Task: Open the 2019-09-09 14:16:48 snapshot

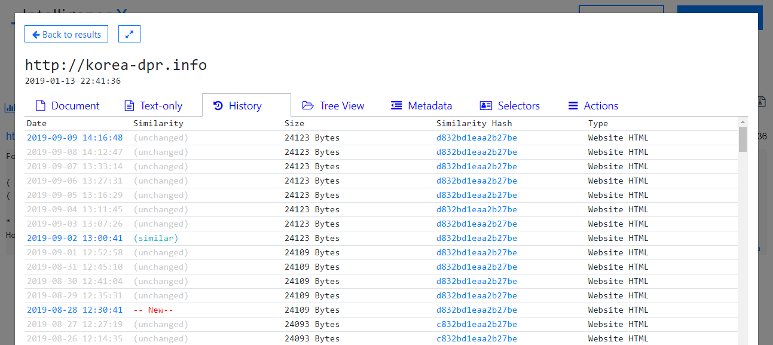Action: tap(75, 138)
